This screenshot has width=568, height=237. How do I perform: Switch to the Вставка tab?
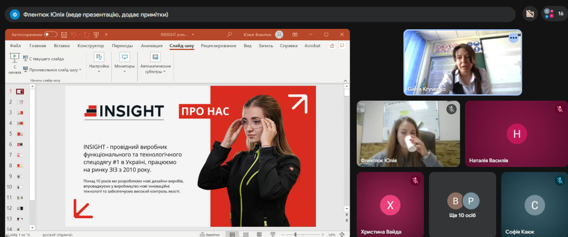tap(62, 46)
